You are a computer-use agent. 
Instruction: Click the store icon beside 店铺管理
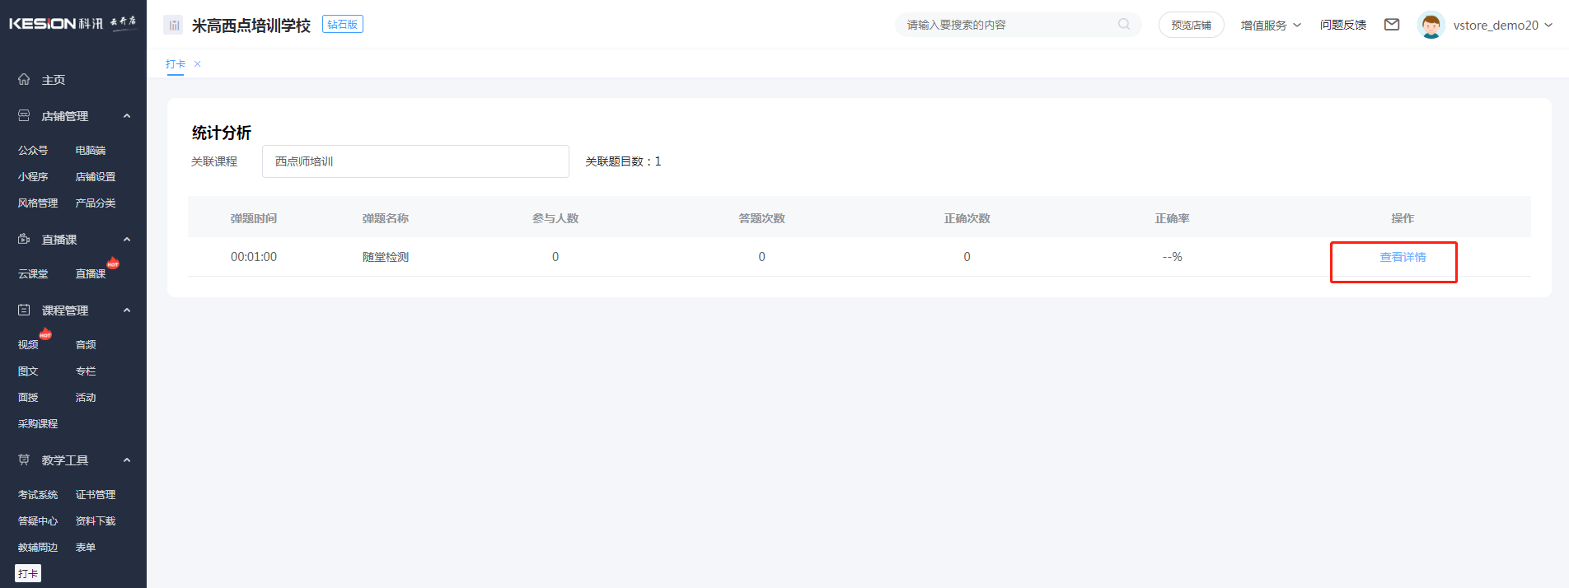pos(24,116)
